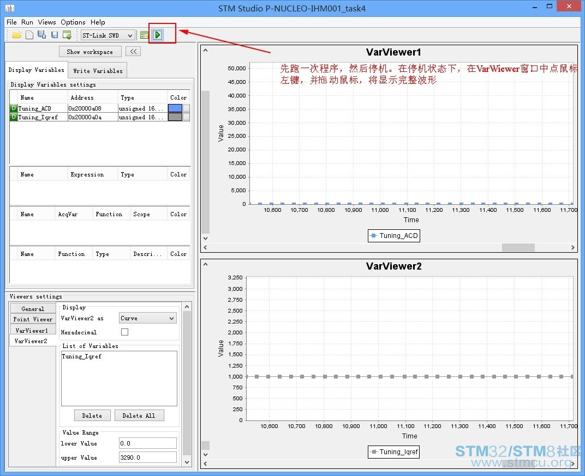Click the save-all double floppy icon

(42, 35)
